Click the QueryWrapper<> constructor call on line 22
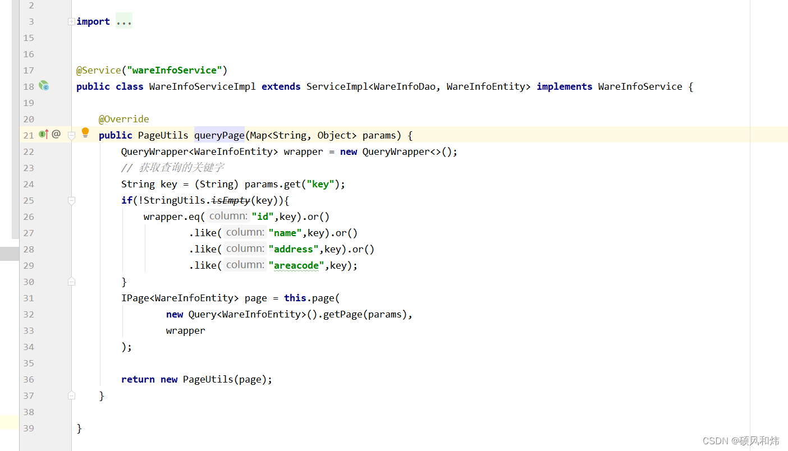Image resolution: width=788 pixels, height=451 pixels. click(x=399, y=151)
